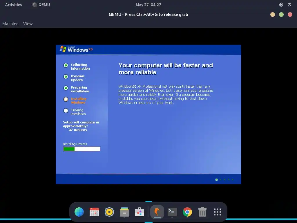Show all applications grid
Image resolution: width=297 pixels, height=223 pixels.
coord(218,212)
